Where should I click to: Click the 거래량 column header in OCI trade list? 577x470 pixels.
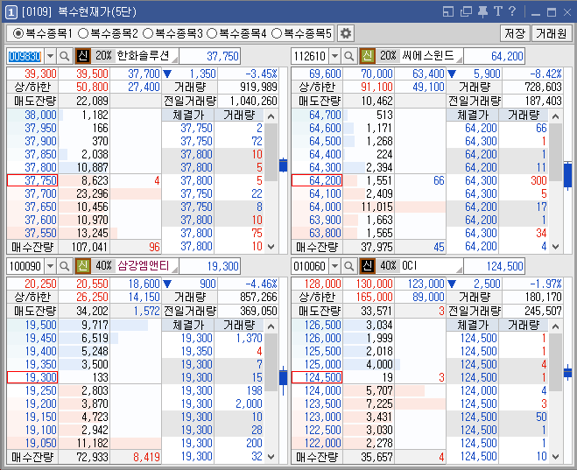524,325
